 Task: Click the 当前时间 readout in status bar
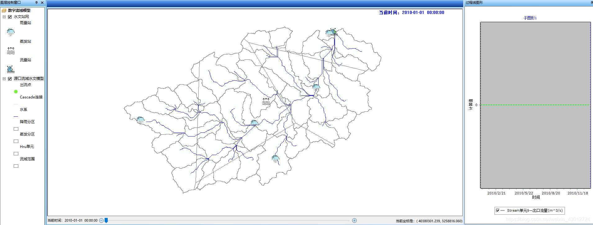point(72,221)
